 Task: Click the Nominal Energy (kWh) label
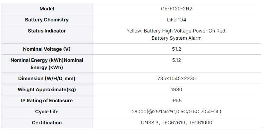(x=47, y=64)
